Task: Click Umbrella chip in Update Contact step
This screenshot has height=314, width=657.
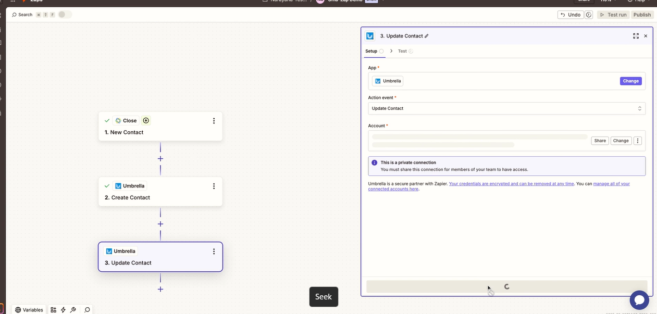Action: [121, 251]
